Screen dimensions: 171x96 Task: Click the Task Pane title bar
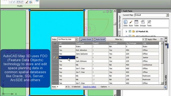pyautogui.click(x=146, y=11)
